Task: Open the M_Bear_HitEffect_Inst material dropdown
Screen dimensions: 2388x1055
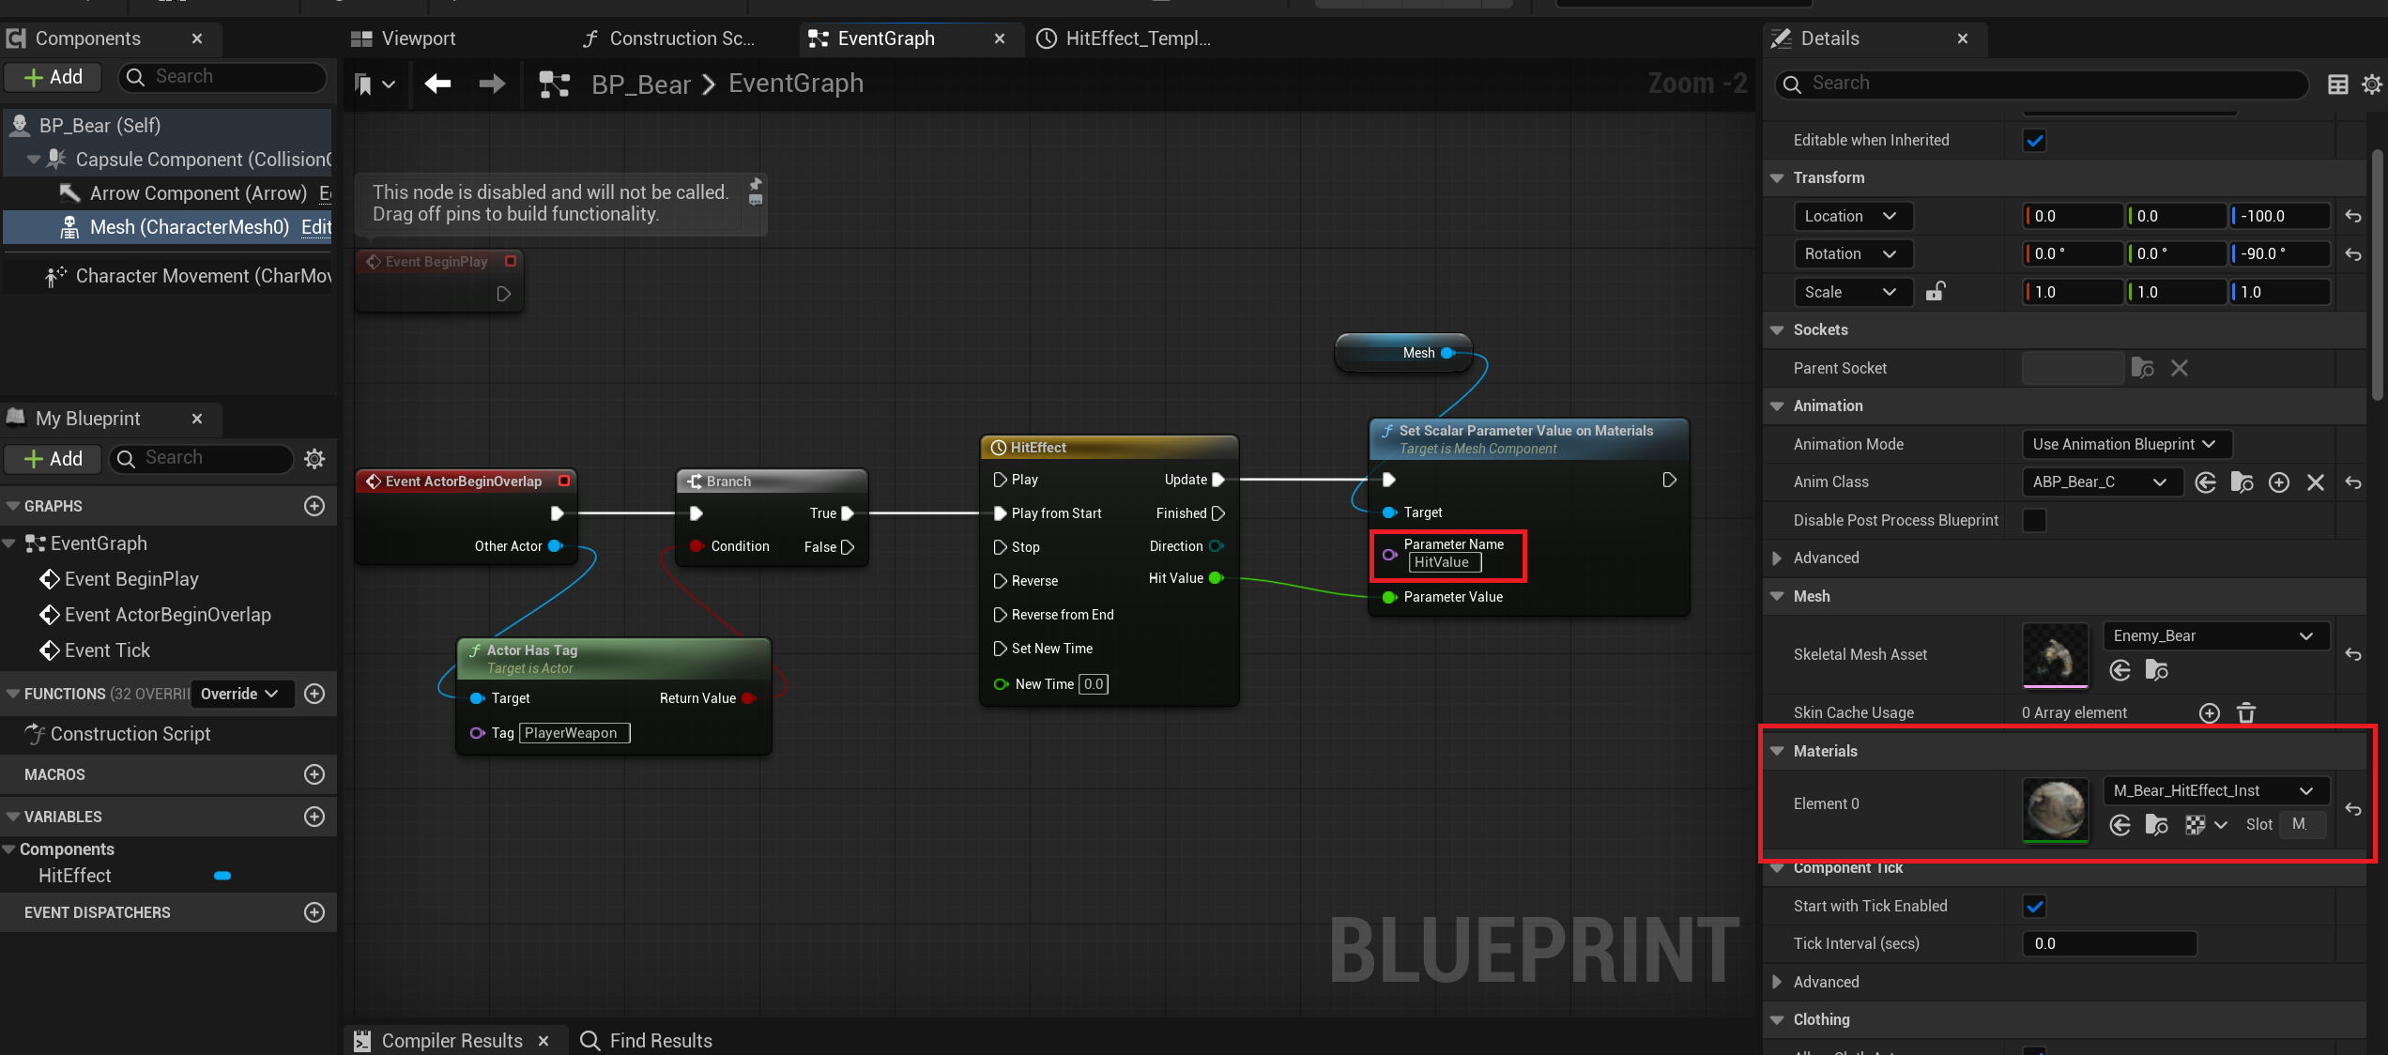Action: (2214, 790)
